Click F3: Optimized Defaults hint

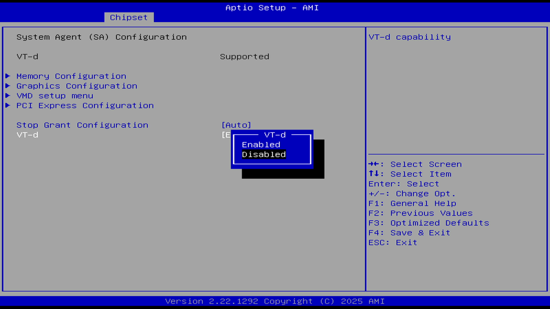click(429, 223)
